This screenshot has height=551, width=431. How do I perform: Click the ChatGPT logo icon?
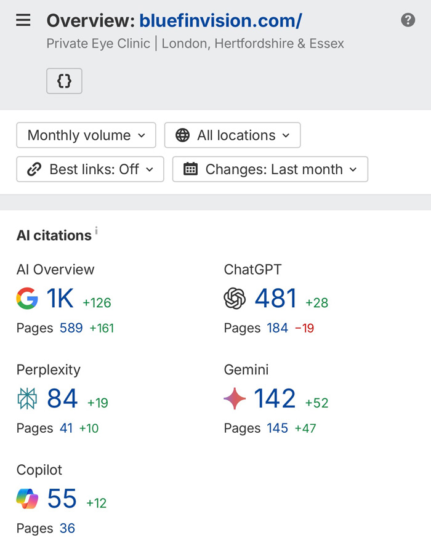(x=235, y=299)
